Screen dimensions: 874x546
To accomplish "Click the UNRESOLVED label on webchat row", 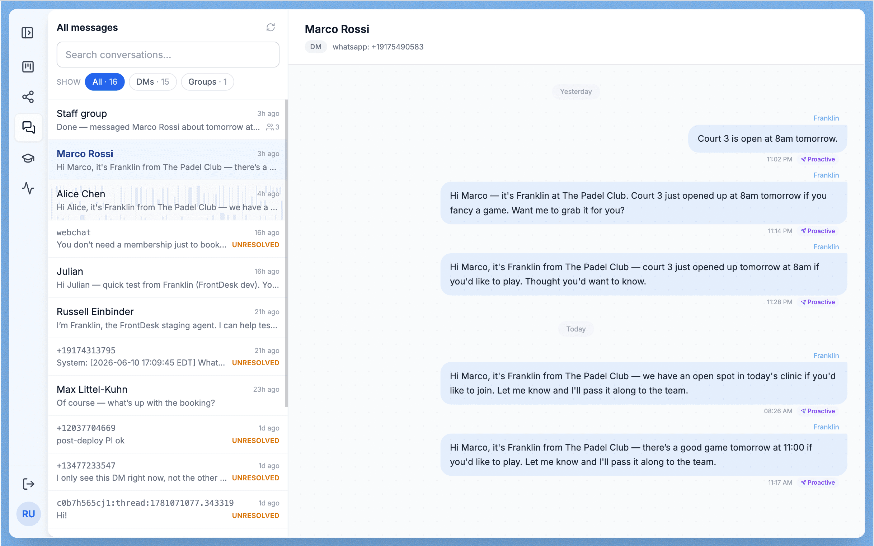I will click(x=255, y=245).
